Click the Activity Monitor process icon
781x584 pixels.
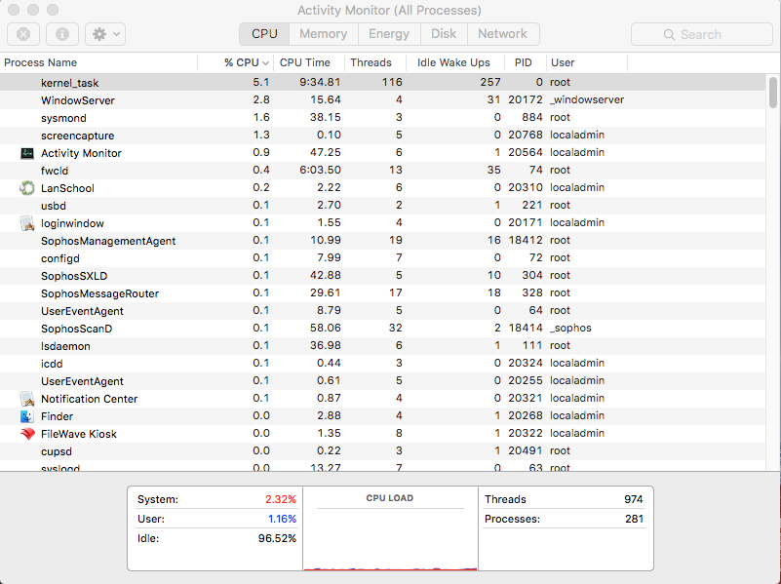27,153
